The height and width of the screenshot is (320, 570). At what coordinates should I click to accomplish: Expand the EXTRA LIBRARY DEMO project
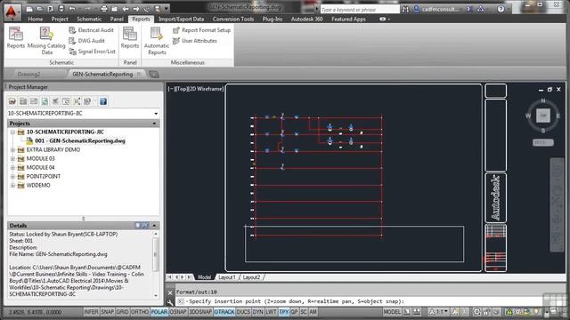pos(12,150)
